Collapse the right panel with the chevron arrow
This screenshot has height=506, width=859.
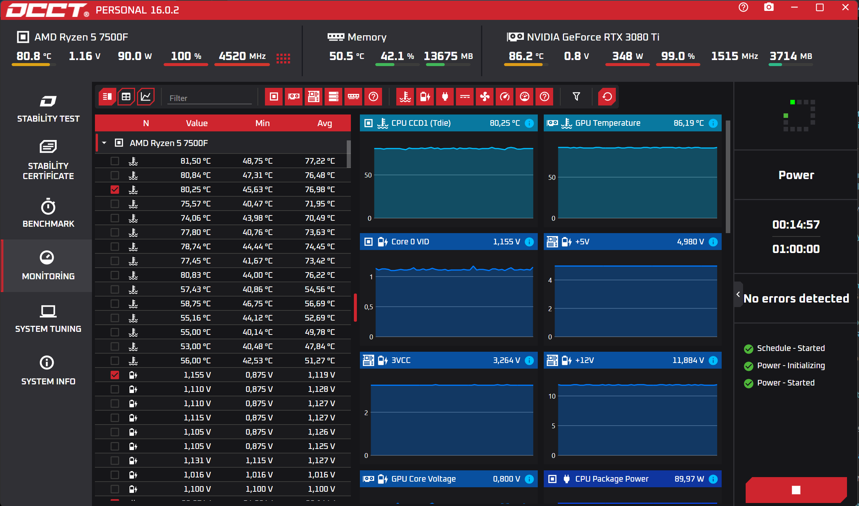click(x=738, y=294)
